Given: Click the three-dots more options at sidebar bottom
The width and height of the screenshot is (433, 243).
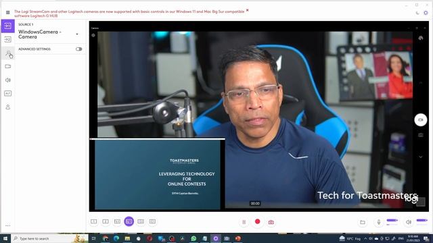Looking at the screenshot, I should 7,225.
